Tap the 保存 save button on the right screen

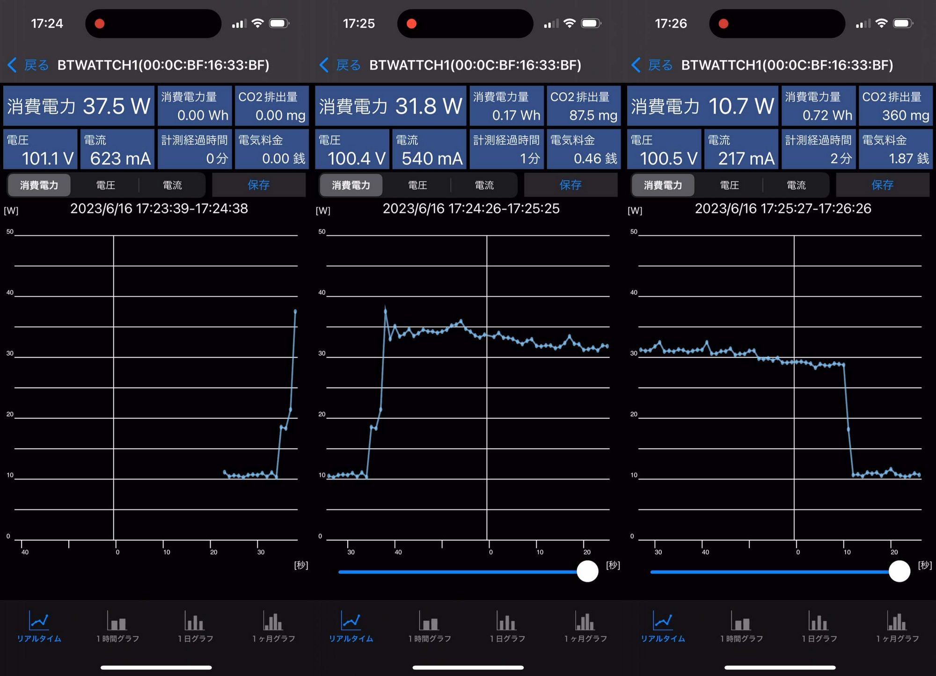tap(883, 185)
